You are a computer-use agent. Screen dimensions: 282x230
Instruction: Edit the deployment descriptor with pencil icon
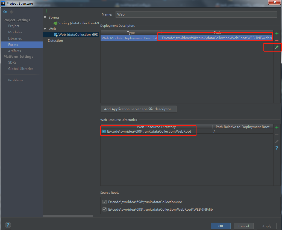coord(277,47)
